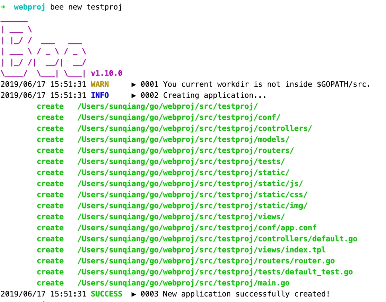
Task: Click the path ending in 'src/testproj/'
Action: point(168,106)
